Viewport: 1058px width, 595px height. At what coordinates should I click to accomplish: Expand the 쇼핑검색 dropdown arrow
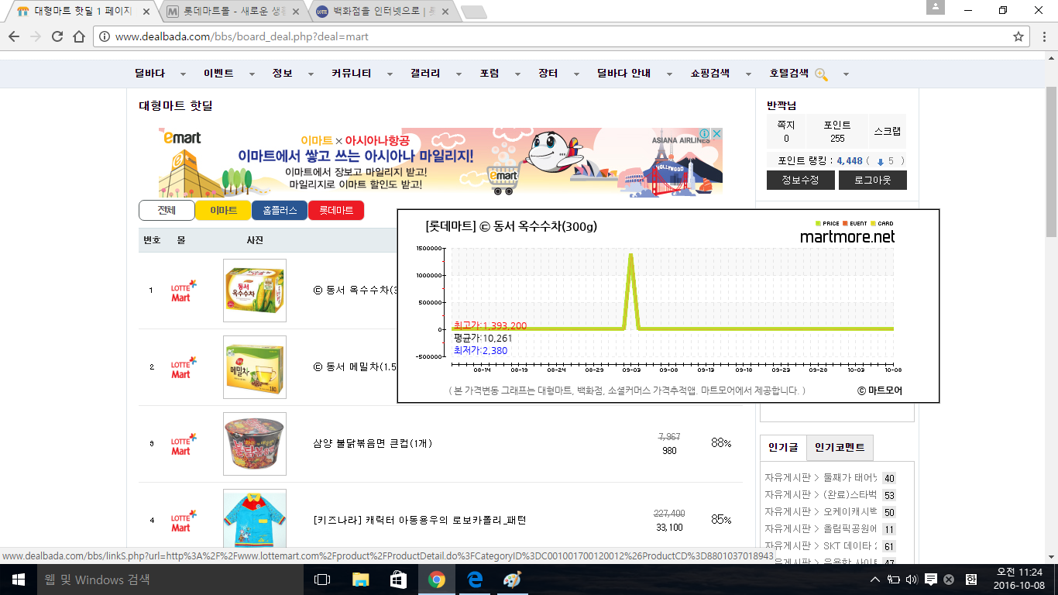[x=748, y=74]
